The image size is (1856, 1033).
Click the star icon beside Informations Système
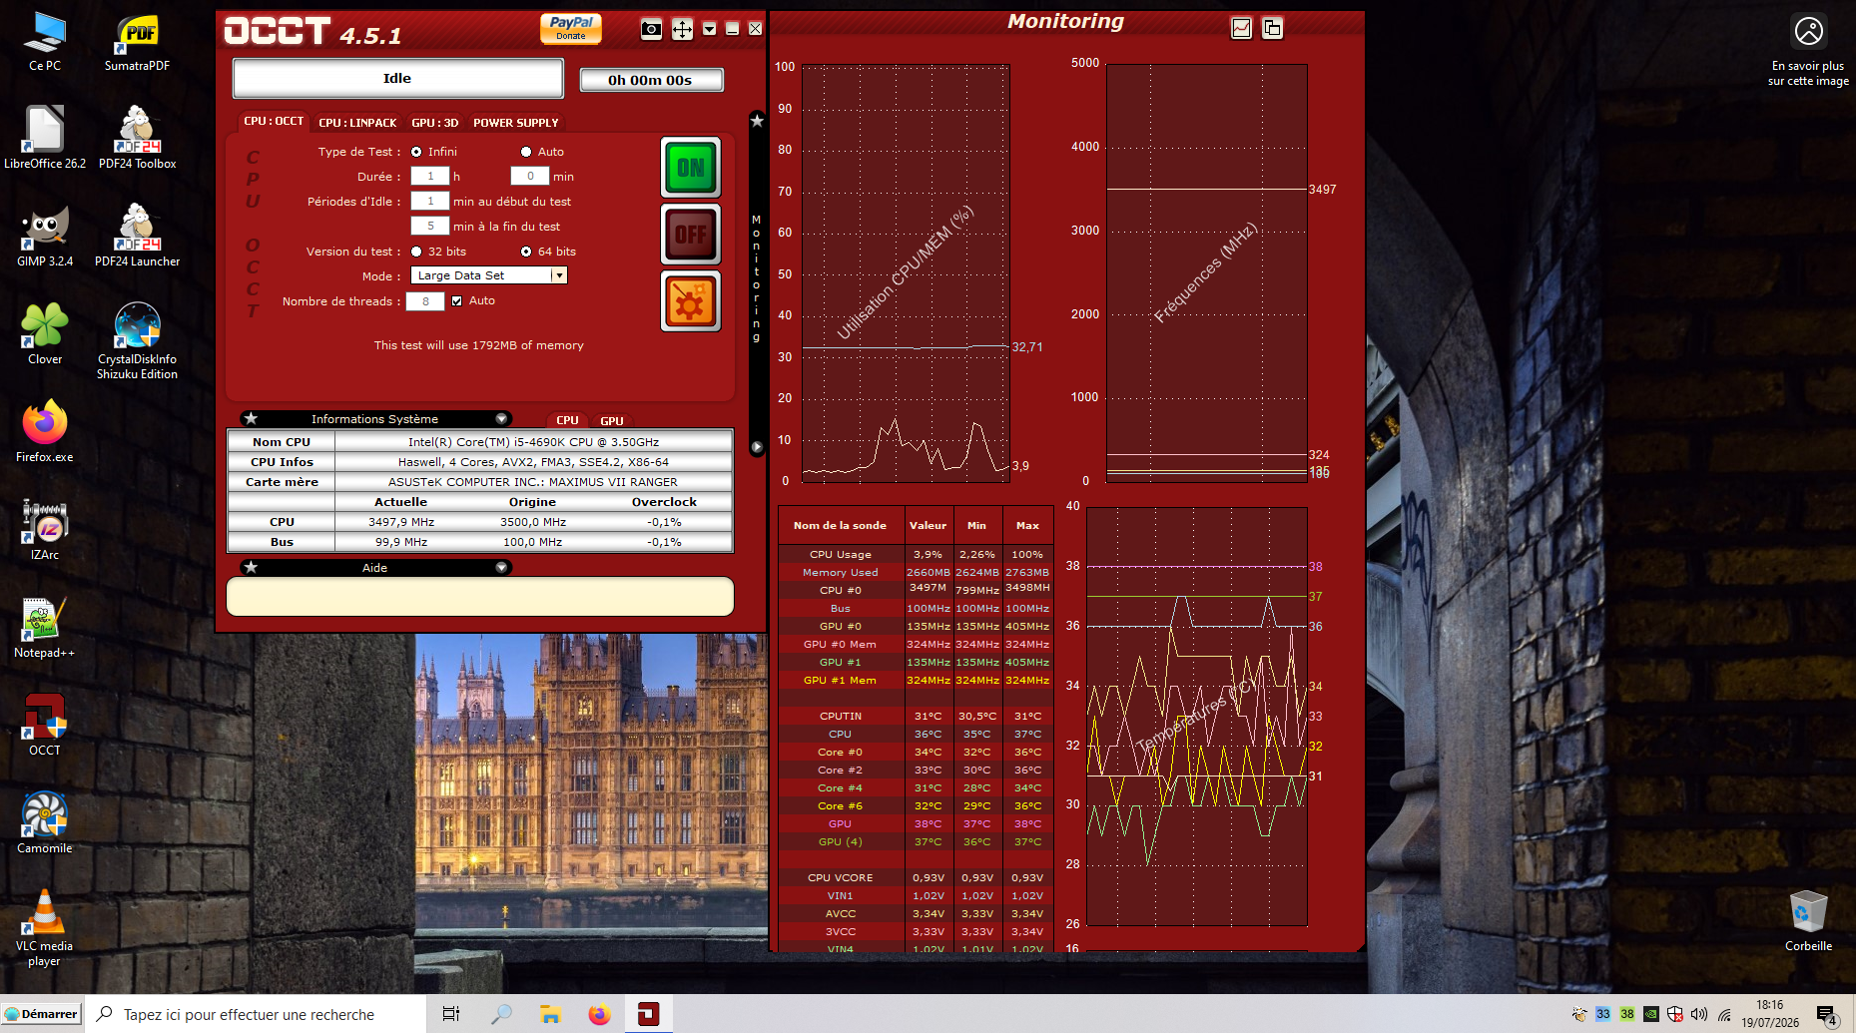(252, 419)
